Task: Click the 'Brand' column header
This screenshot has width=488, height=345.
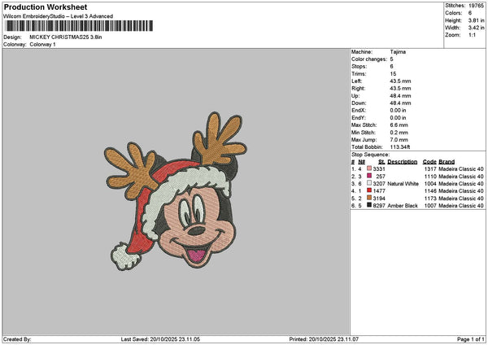Action: (447, 162)
